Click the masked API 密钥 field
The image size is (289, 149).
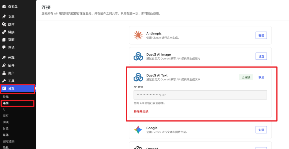[200, 95]
